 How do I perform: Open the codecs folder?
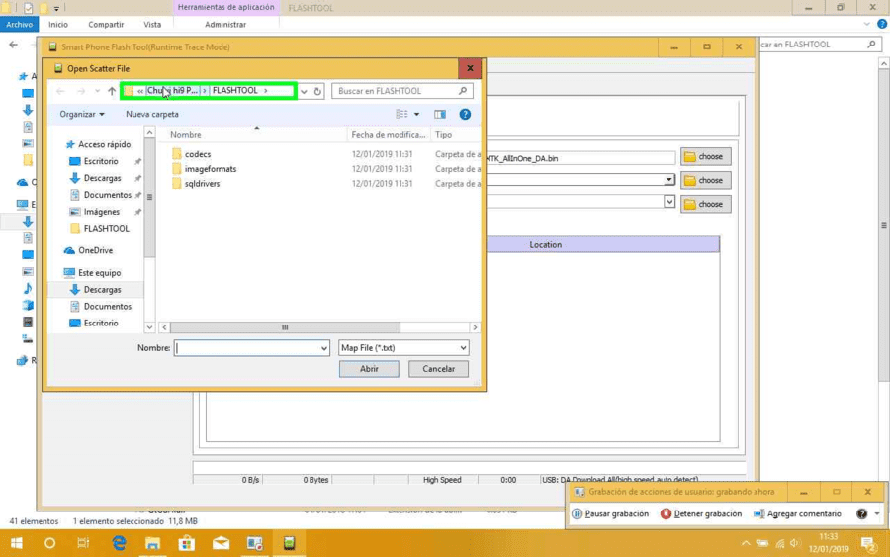pos(198,154)
